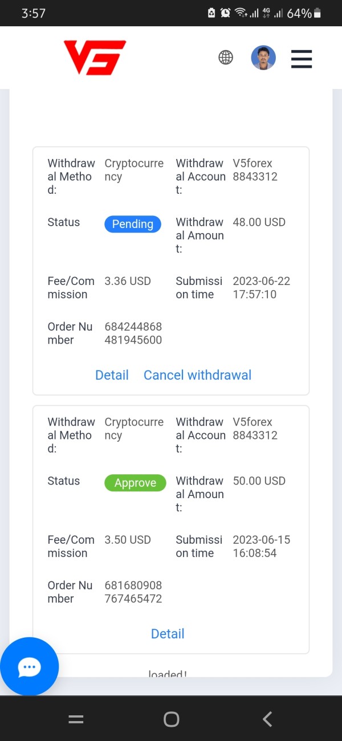The height and width of the screenshot is (741, 342).
Task: Tap Android recent apps button
Action: 76,719
